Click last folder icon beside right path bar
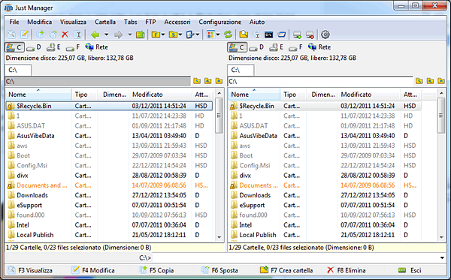Viewport: 451px width, 280px height. 441,81
